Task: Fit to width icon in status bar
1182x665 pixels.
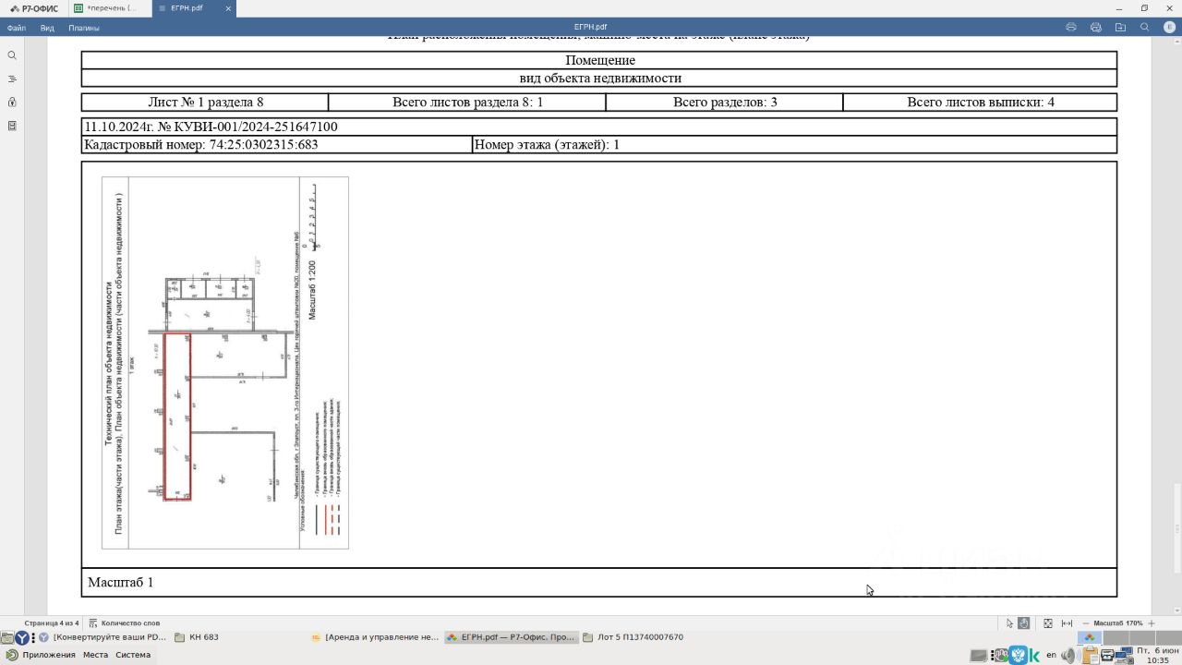Action: click(1067, 623)
